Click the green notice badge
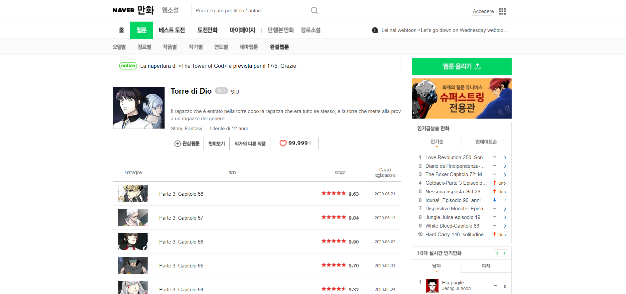This screenshot has width=626, height=294. coord(128,66)
